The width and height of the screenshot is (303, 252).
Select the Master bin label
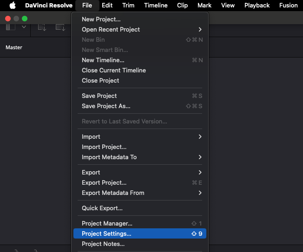click(x=14, y=47)
